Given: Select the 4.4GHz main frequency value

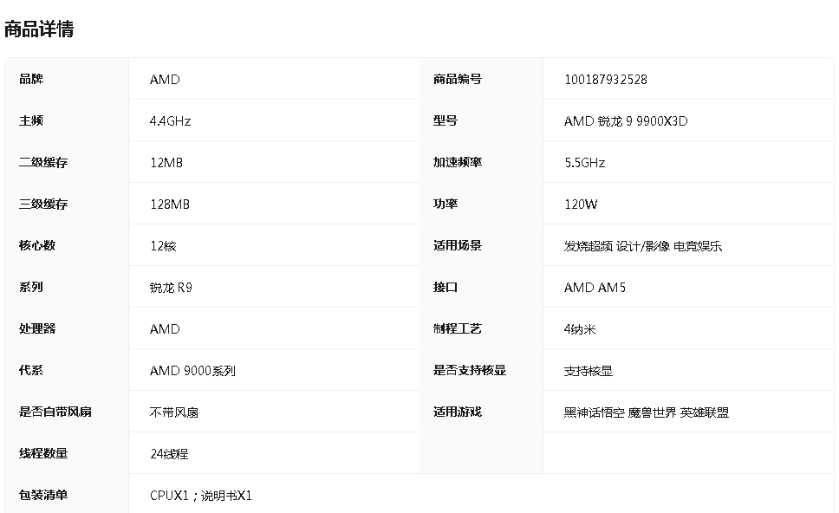Looking at the screenshot, I should [170, 121].
